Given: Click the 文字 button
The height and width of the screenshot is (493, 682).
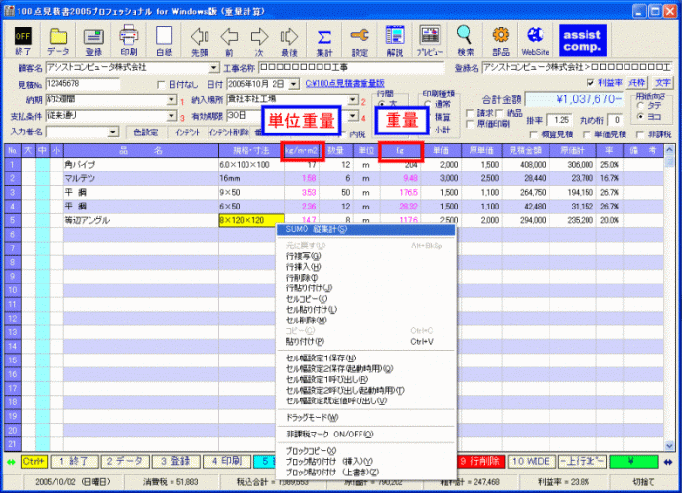Looking at the screenshot, I should click(663, 83).
